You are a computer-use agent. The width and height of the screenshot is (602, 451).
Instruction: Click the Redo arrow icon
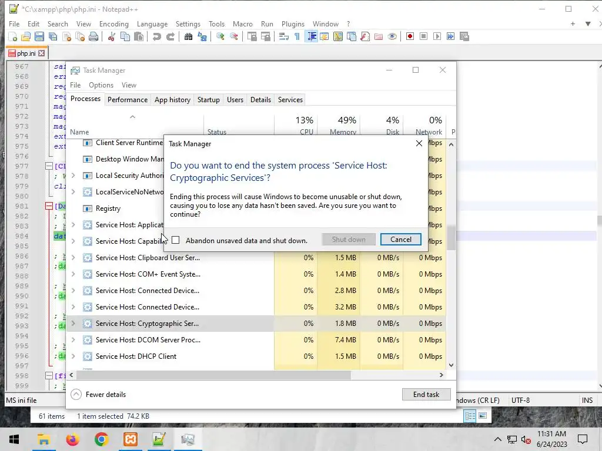(170, 36)
